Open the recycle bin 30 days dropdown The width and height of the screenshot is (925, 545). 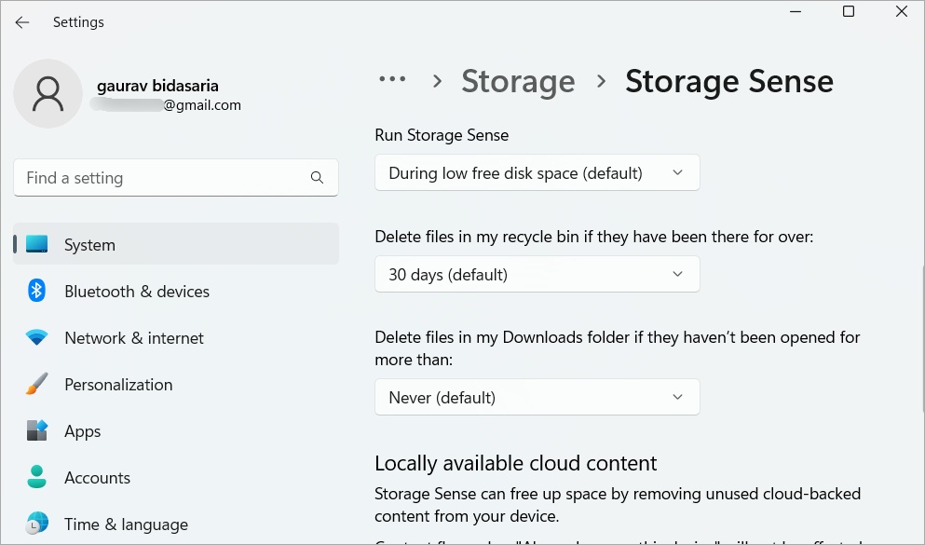[537, 275]
